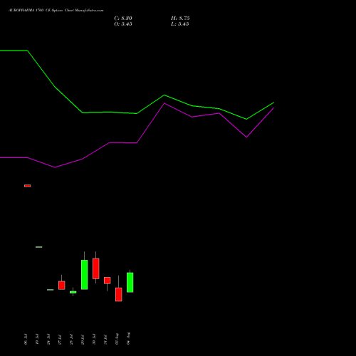Click the AUROPHARMA options chart title

(x=56, y=11)
